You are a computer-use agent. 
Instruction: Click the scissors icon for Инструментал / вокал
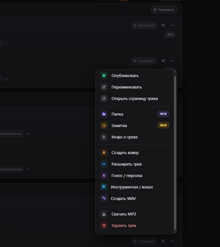104,187
